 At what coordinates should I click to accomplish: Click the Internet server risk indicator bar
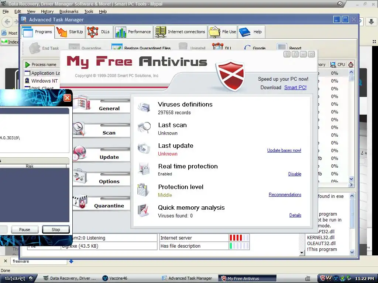pyautogui.click(x=239, y=238)
